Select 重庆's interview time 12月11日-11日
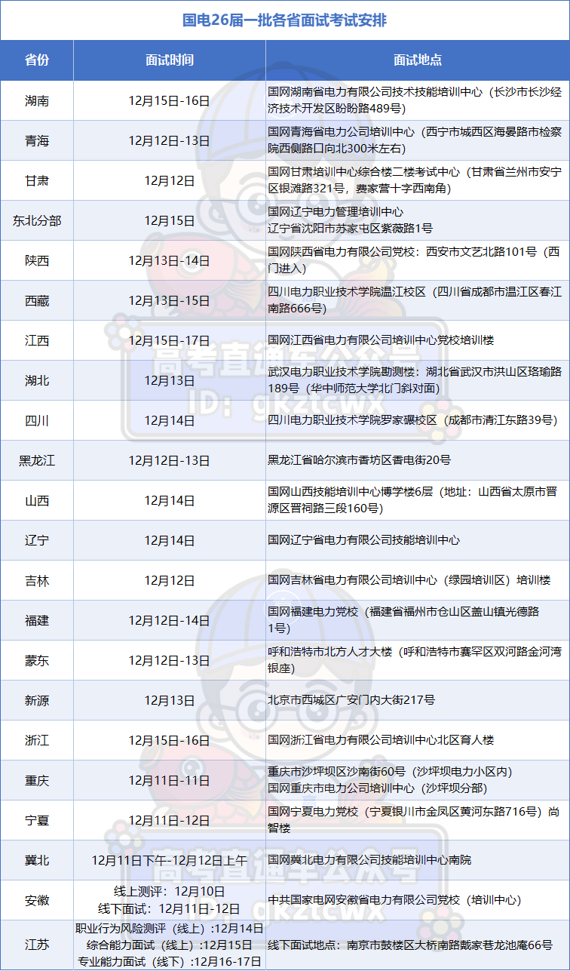Screen dimensions: 570x971 tap(170, 780)
